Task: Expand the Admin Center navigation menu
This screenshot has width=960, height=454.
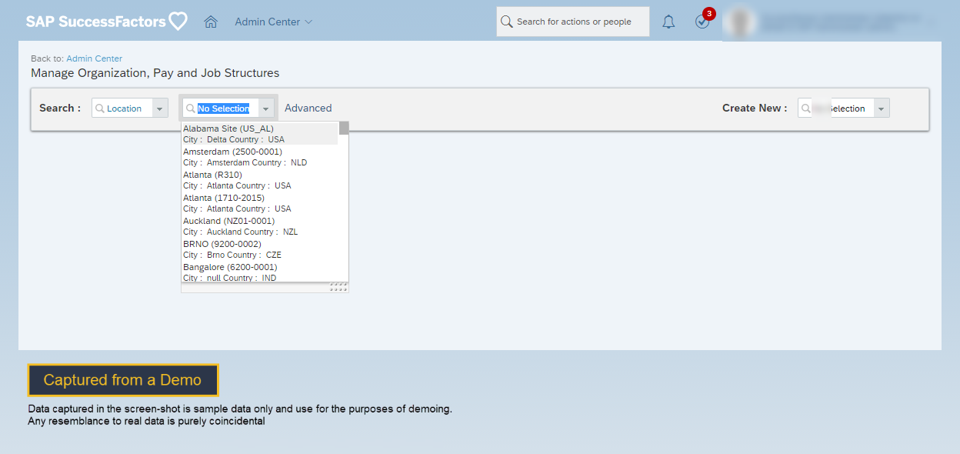Action: tap(274, 22)
